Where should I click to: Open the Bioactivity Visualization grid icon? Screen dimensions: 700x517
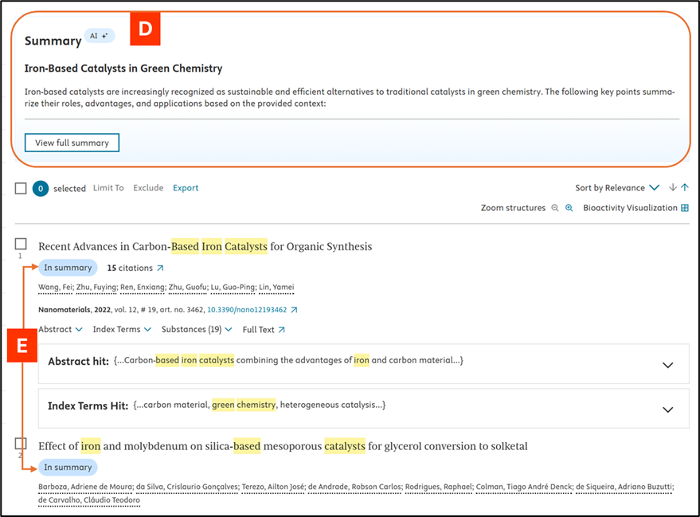[684, 208]
